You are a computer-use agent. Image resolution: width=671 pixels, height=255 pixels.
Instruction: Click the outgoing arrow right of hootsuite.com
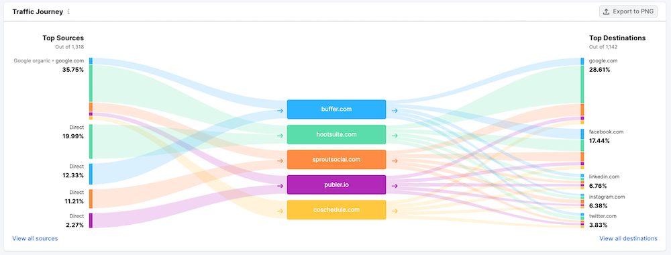click(395, 136)
